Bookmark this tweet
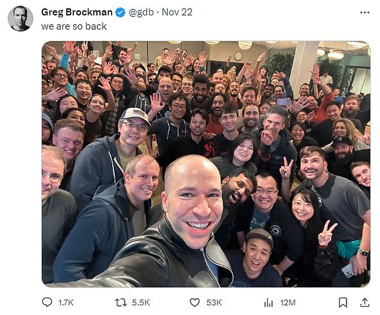Screen dimensions: 380x315 pyautogui.click(x=343, y=303)
